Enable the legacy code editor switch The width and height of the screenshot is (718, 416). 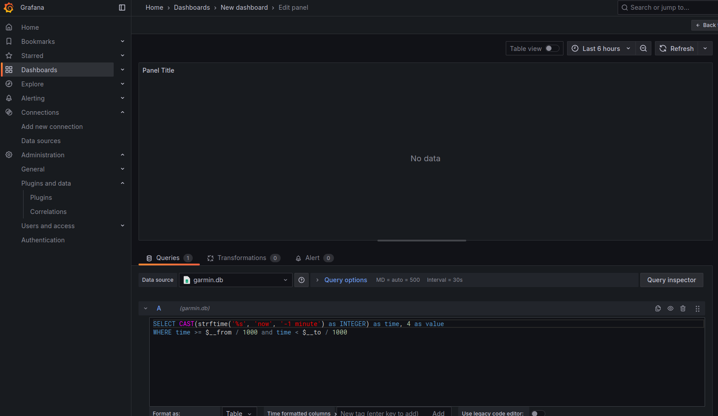pyautogui.click(x=538, y=413)
